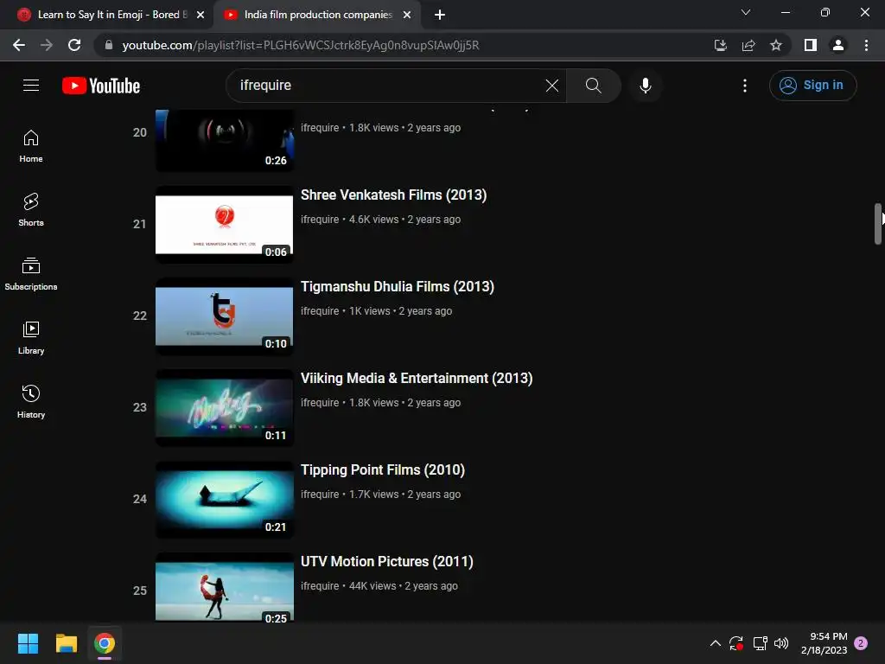Screen dimensions: 885x664
Task: Open Subscriptions in the sidebar
Action: [31, 274]
